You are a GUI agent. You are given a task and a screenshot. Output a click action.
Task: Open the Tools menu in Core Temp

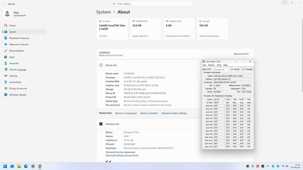pyautogui.click(x=219, y=65)
